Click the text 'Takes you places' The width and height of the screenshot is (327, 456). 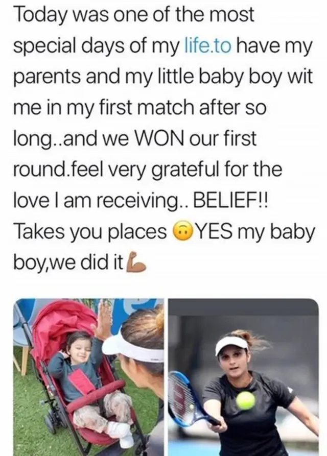pos(90,232)
